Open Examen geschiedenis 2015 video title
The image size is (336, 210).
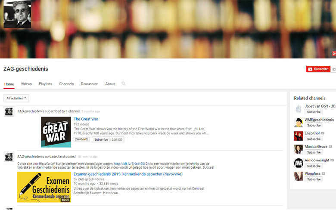[128, 174]
